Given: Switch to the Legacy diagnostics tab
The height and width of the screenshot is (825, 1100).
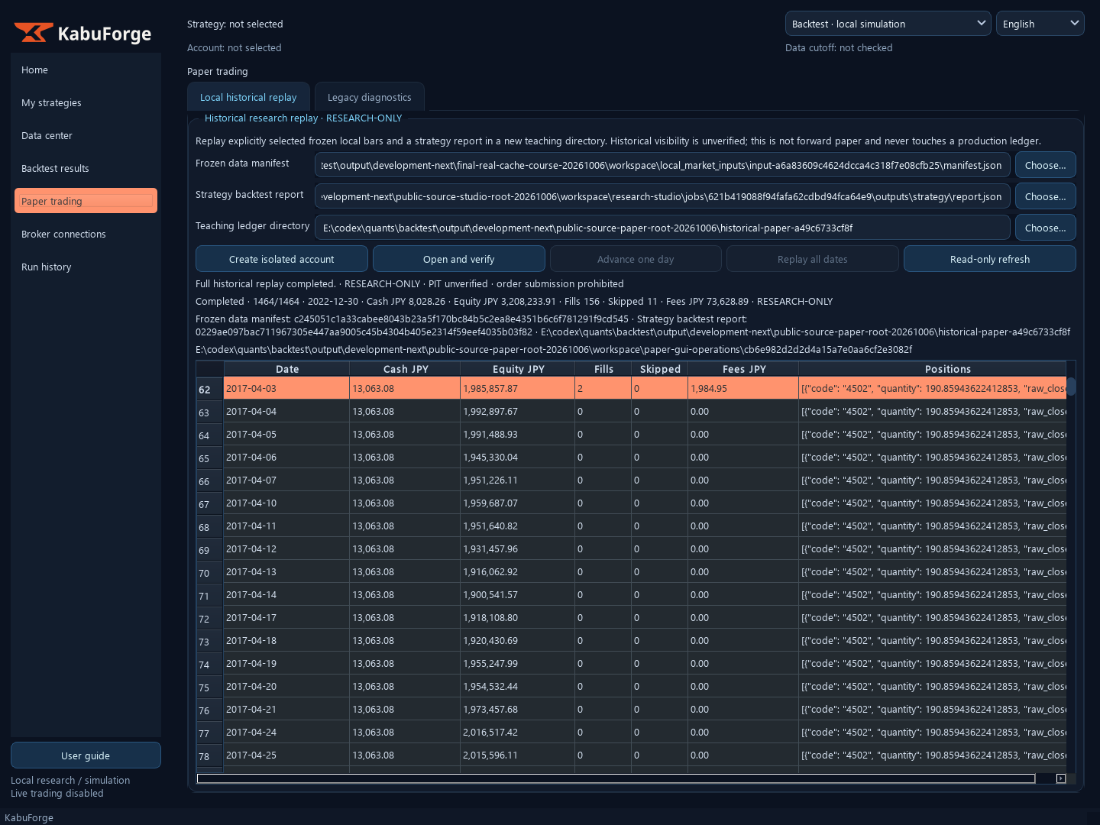Looking at the screenshot, I should pos(369,97).
